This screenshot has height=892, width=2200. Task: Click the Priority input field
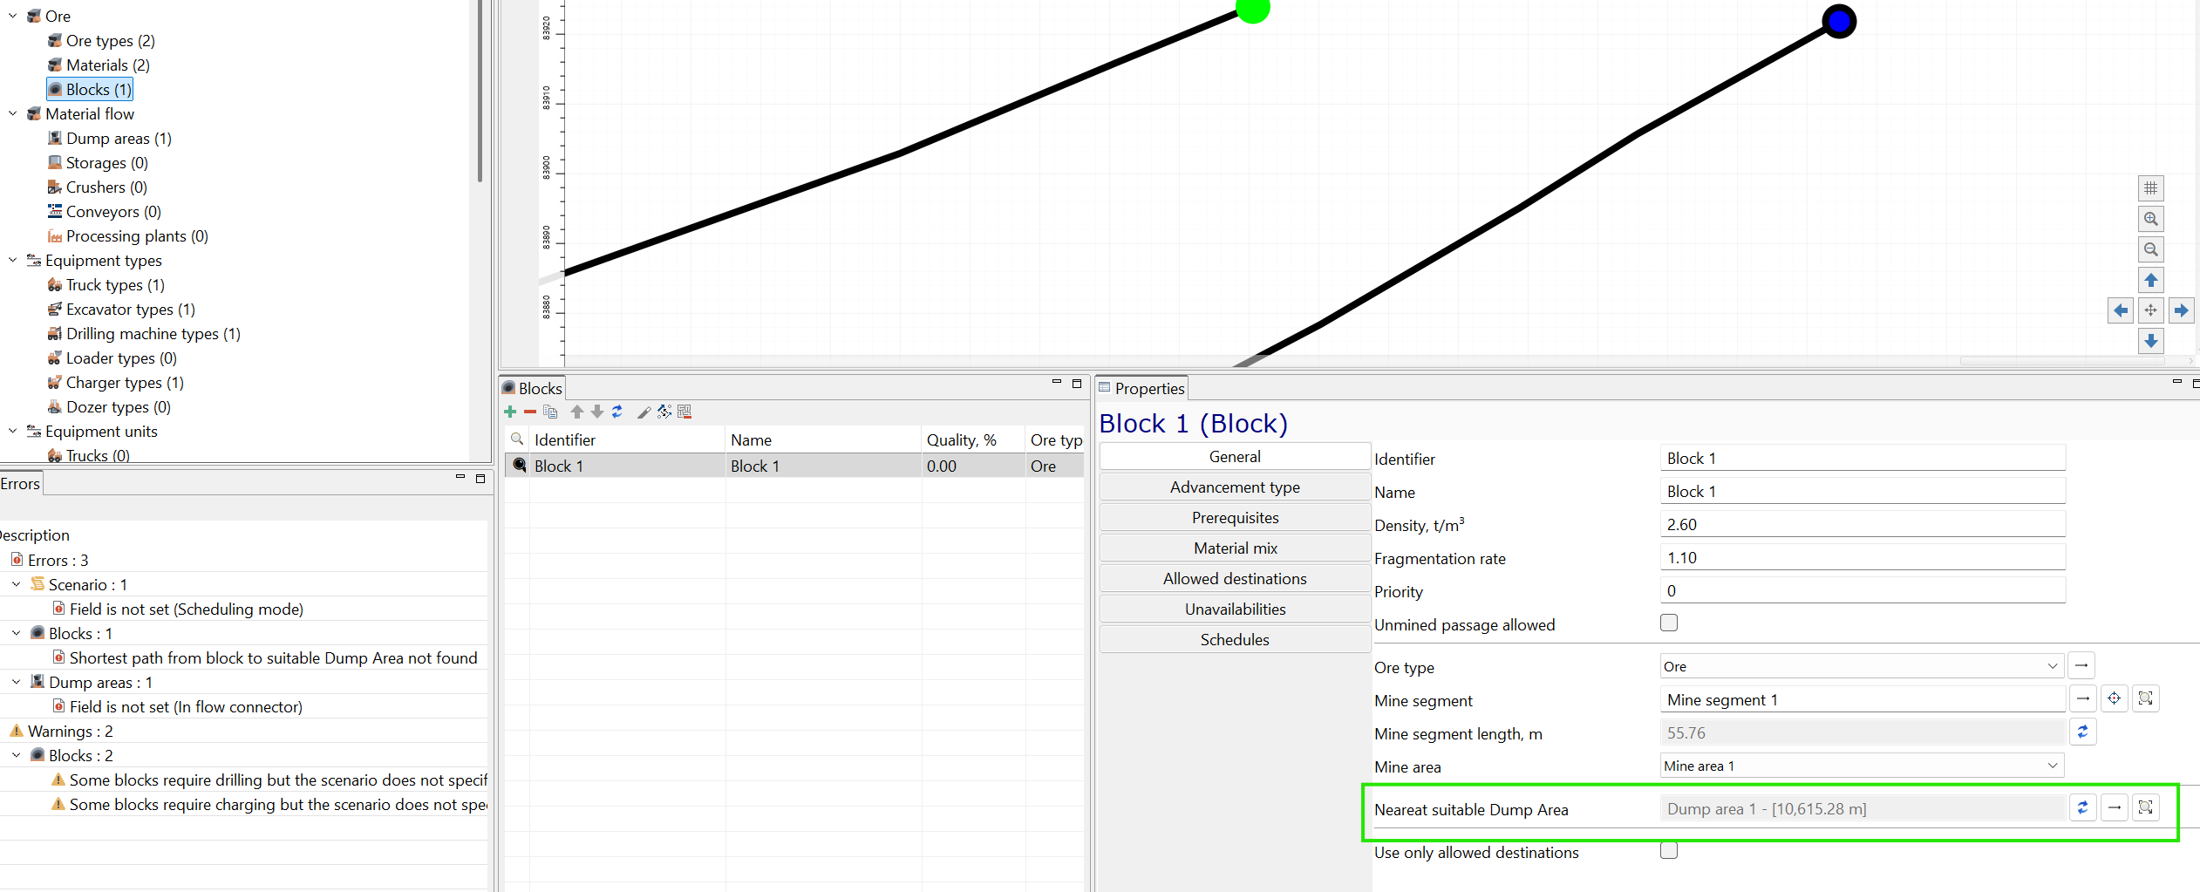click(1863, 590)
